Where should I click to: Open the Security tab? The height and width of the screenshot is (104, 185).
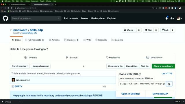101,40
